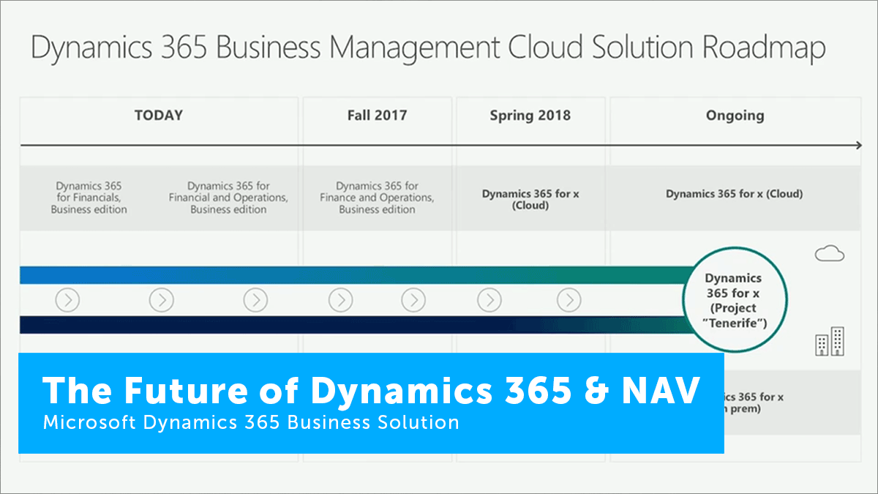878x494 pixels.
Task: Click the 'Dynamics 365 Business Management Cloud Solution Roadmap' title
Action: [428, 49]
